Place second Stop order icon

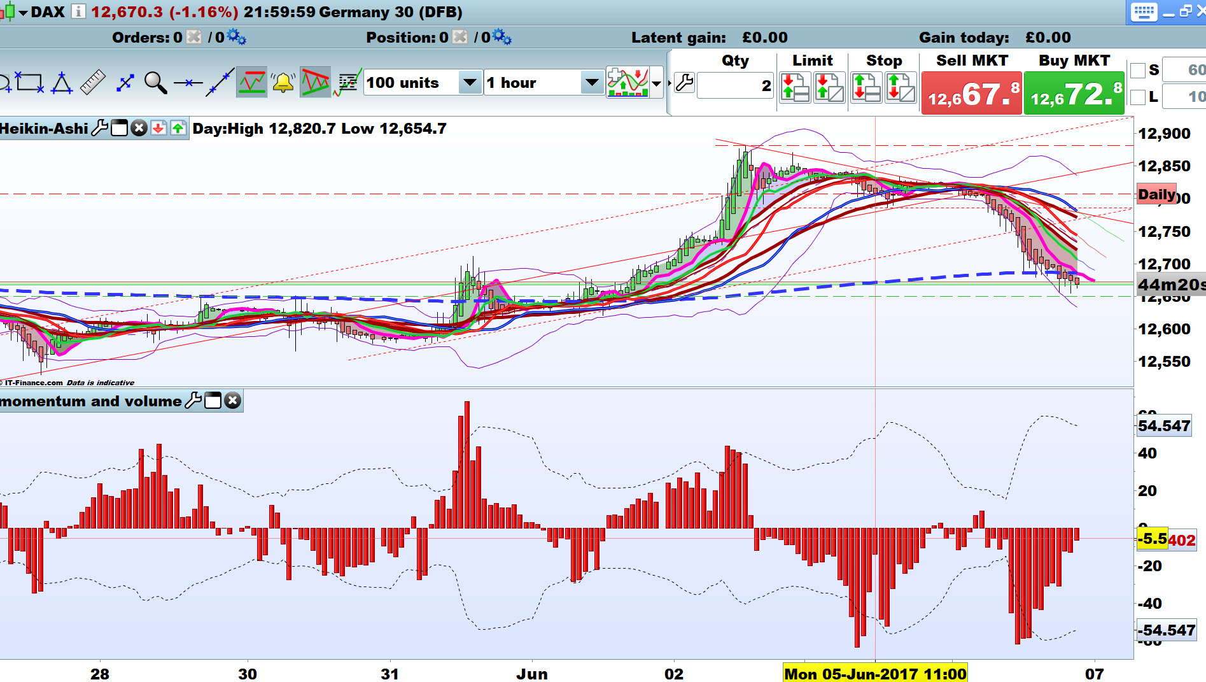[x=901, y=87]
